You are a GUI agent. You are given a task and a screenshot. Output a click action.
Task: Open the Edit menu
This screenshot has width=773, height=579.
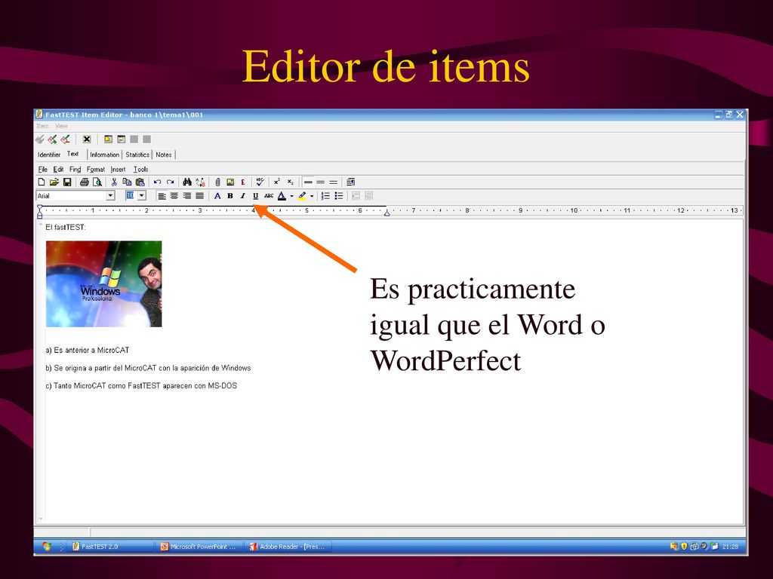[59, 170]
